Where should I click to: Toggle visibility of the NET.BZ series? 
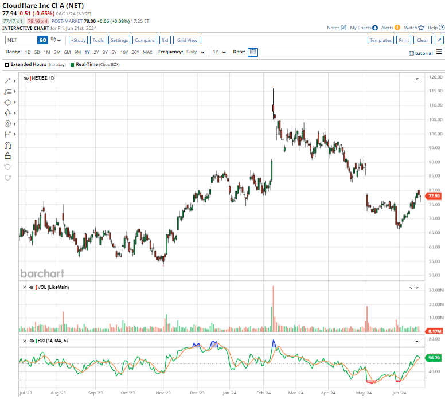pos(26,78)
